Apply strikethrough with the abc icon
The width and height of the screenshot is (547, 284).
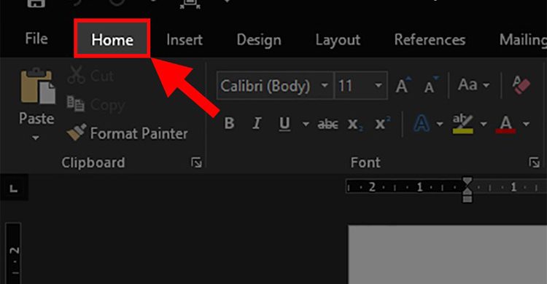[327, 124]
